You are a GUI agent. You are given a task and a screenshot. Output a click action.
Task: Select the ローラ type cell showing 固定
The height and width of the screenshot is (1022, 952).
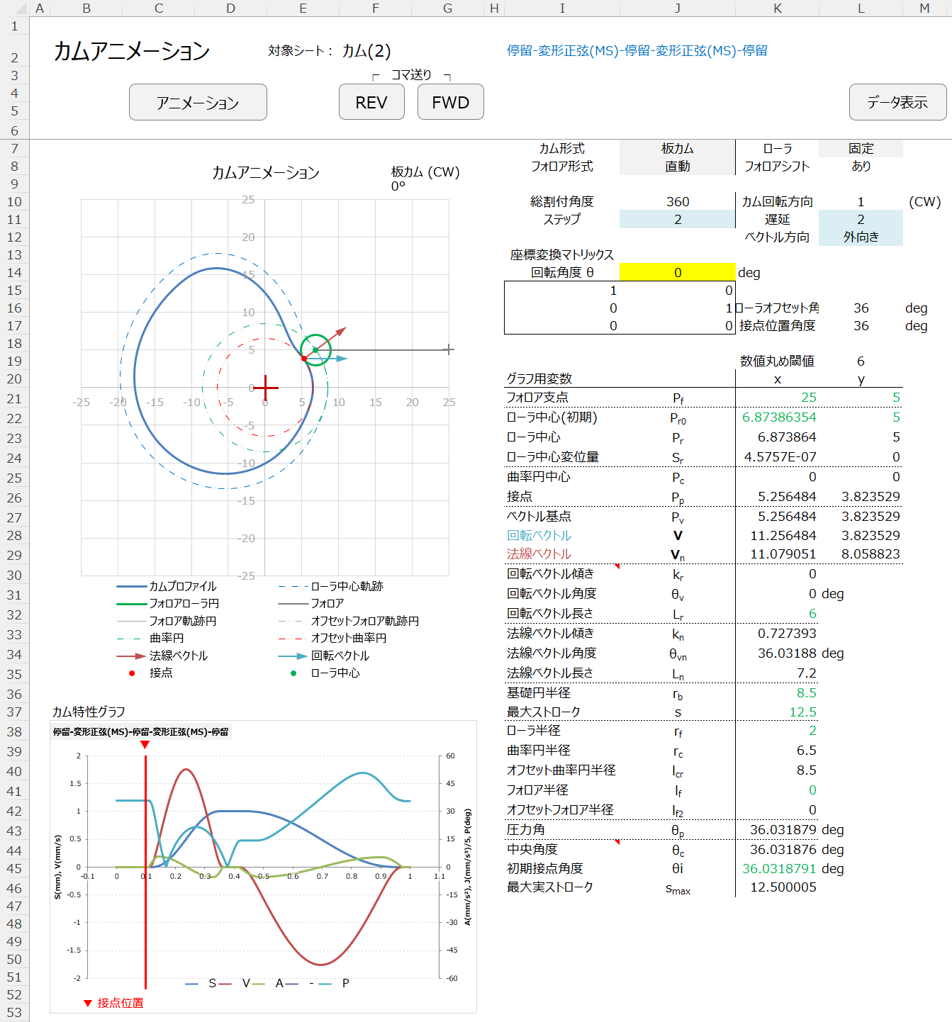tap(861, 149)
